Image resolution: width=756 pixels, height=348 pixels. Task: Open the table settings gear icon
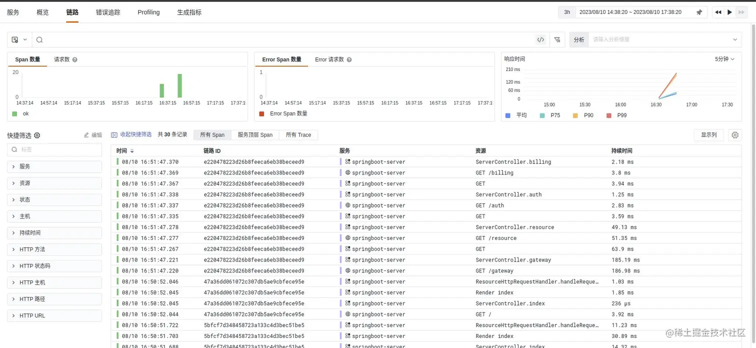734,135
